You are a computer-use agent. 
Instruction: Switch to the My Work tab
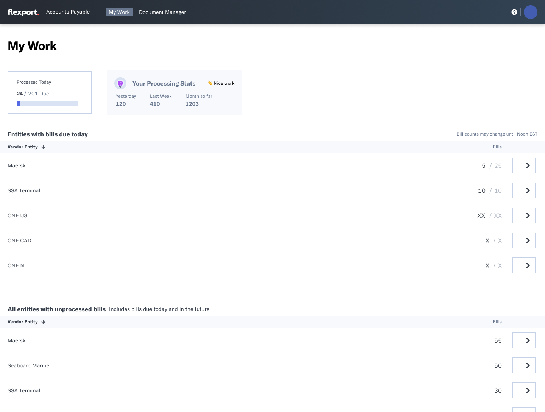(x=119, y=12)
